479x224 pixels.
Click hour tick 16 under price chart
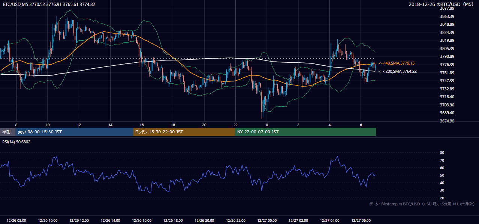[142, 125]
